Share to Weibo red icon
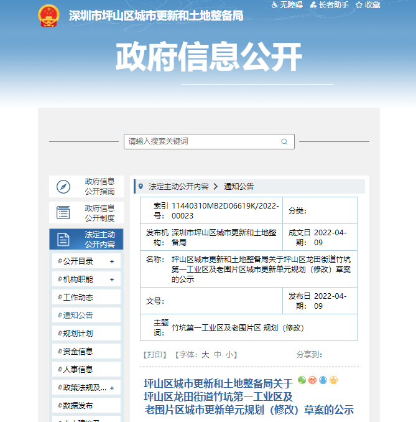This screenshot has height=422, width=416. coord(312,380)
